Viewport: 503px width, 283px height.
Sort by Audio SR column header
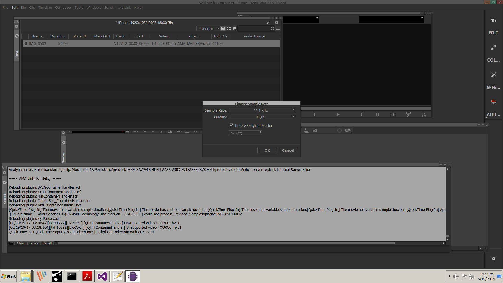(220, 36)
